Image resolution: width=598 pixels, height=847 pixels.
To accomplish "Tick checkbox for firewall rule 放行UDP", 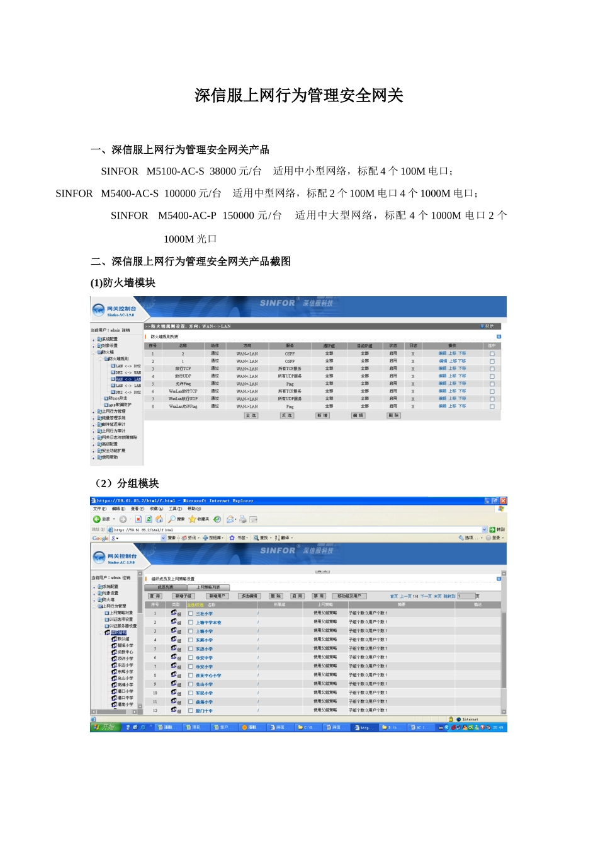I will pos(492,376).
